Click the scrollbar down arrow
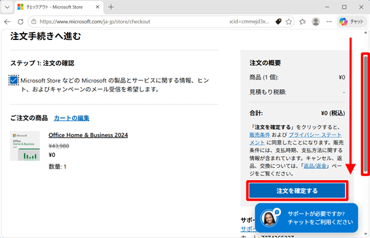The width and height of the screenshot is (370, 238). [366, 234]
